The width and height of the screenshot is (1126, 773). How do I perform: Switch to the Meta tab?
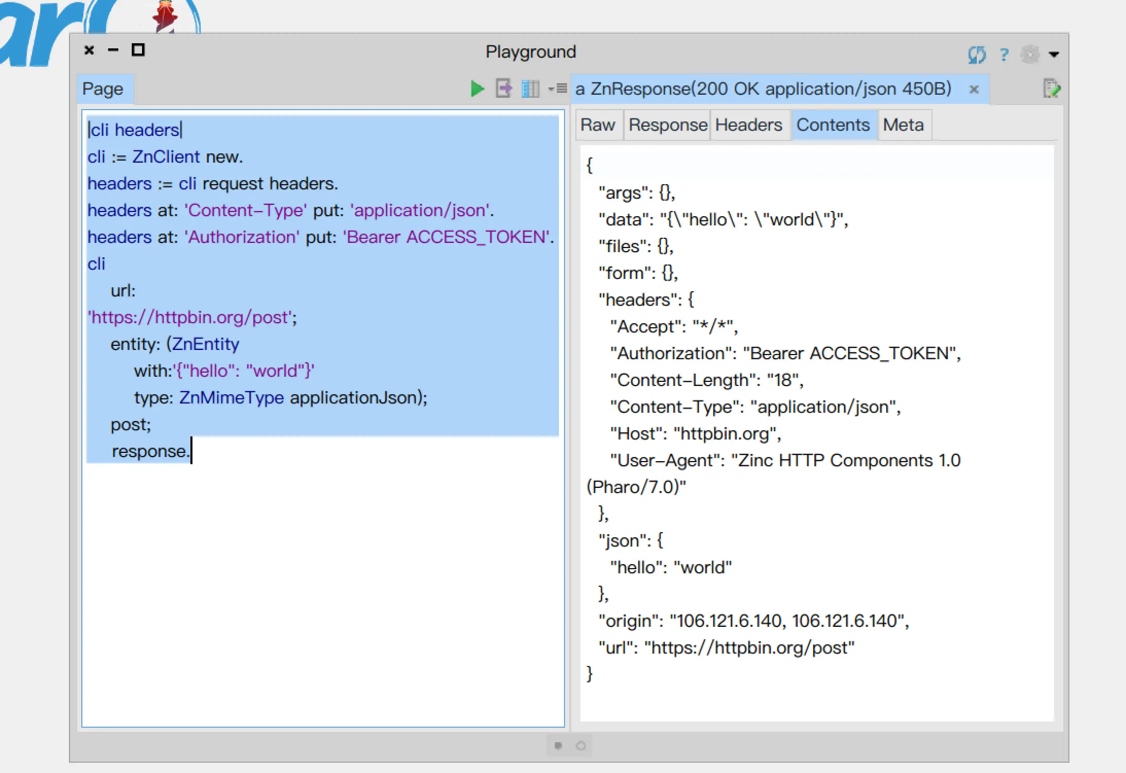click(x=903, y=125)
